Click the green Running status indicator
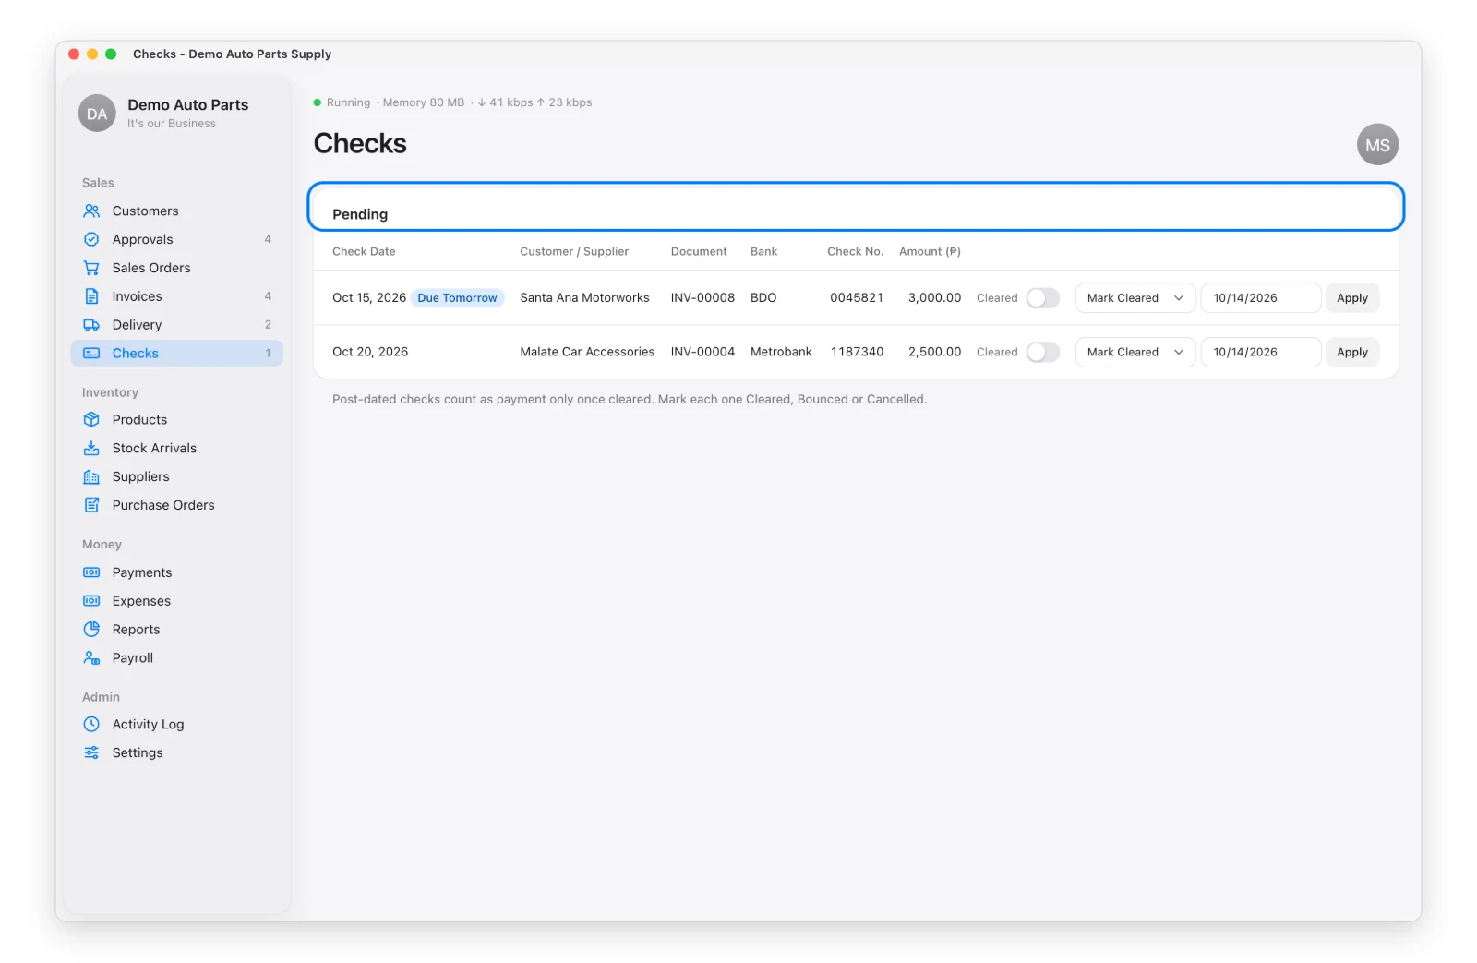Image resolution: width=1477 pixels, height=963 pixels. pyautogui.click(x=318, y=102)
